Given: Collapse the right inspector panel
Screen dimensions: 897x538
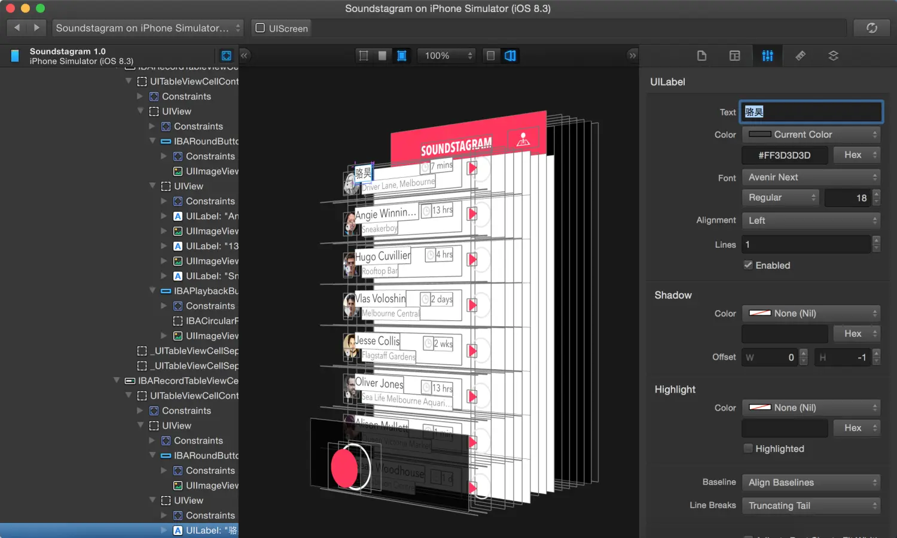Looking at the screenshot, I should (633, 56).
